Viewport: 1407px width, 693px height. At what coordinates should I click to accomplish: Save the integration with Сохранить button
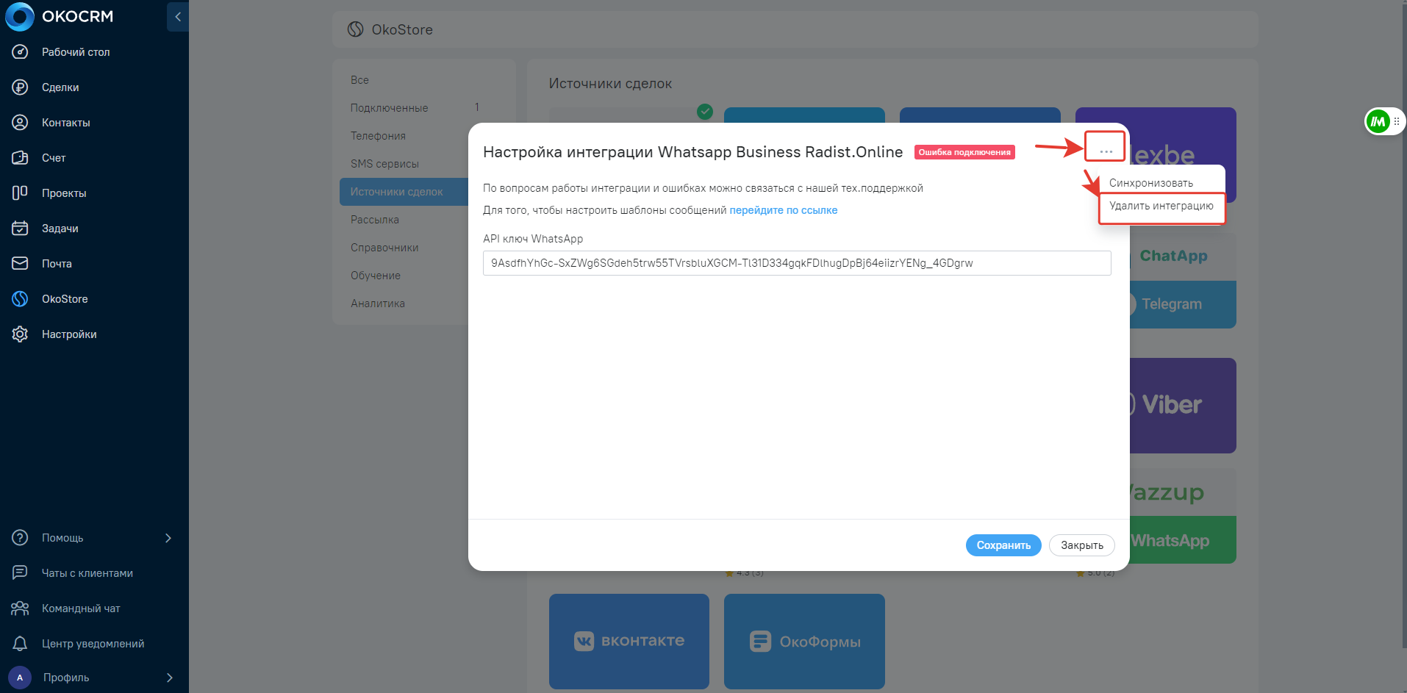tap(1003, 545)
